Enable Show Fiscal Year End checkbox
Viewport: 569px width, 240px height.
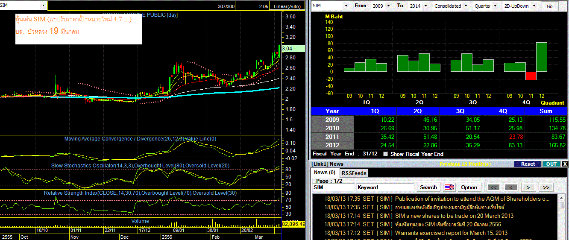pyautogui.click(x=386, y=154)
